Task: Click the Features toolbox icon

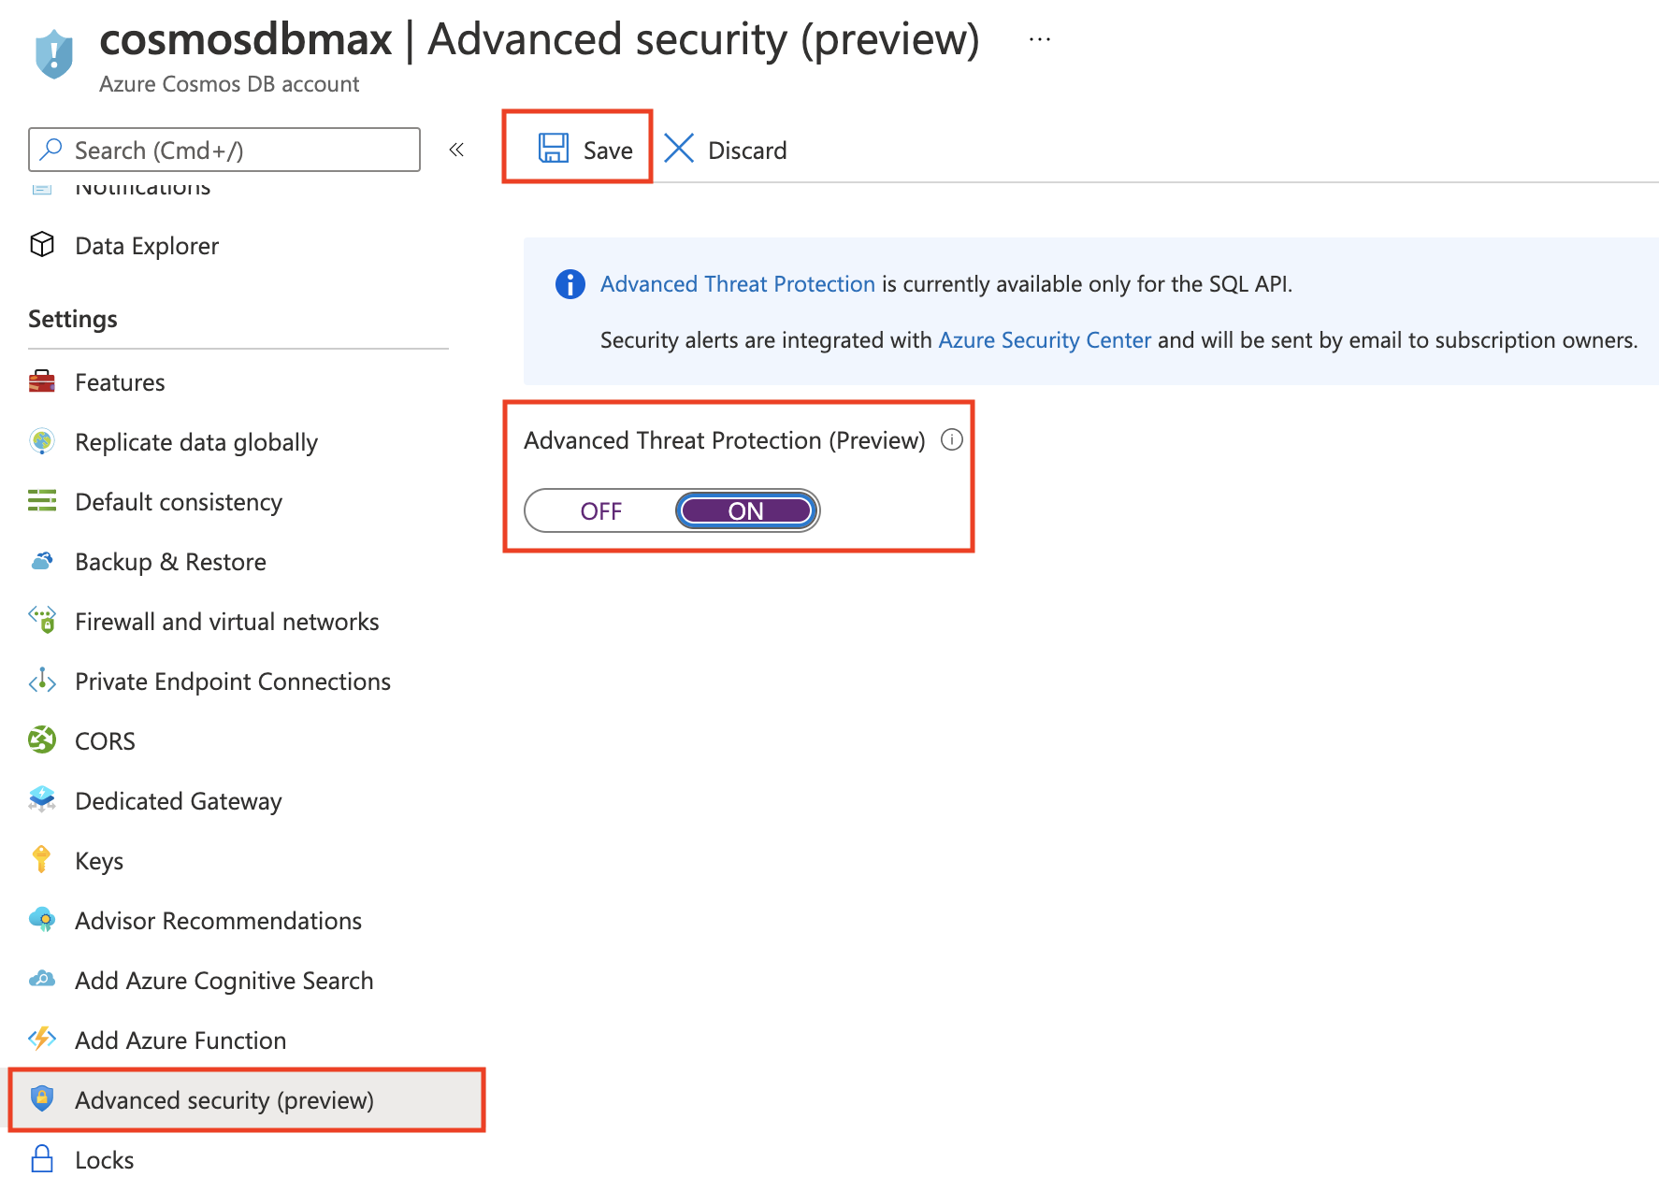Action: point(43,381)
